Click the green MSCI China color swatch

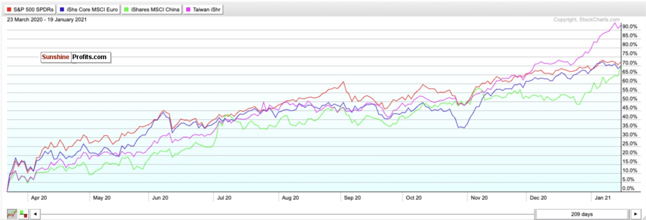[126, 10]
